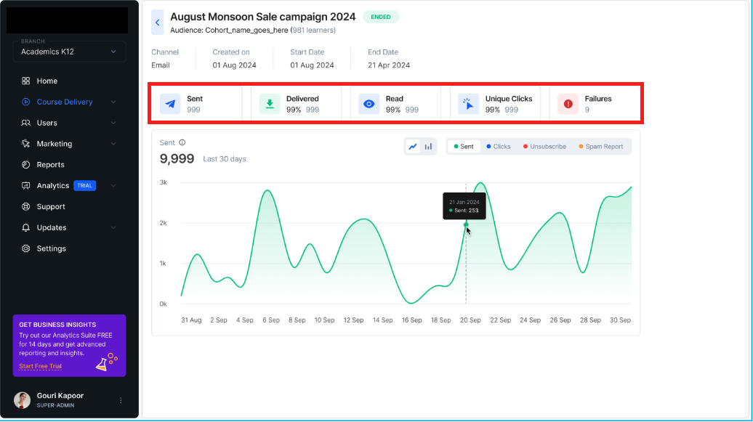Image resolution: width=753 pixels, height=422 pixels.
Task: Click the Delivered download icon
Action: [x=270, y=104]
